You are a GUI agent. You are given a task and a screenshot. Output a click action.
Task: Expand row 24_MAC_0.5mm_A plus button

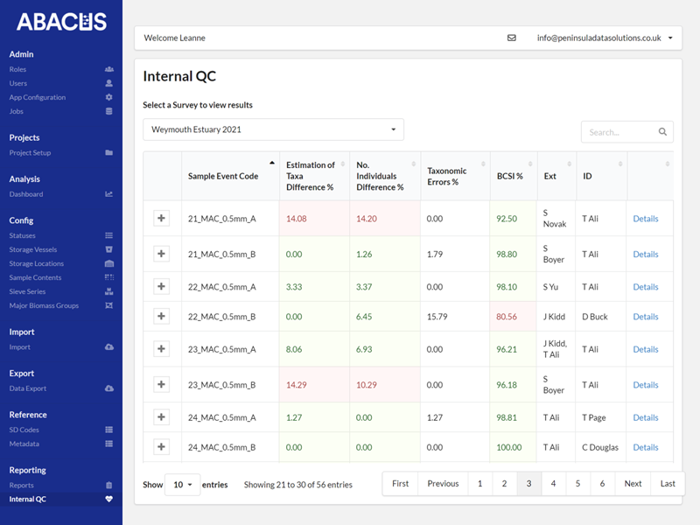[x=161, y=417]
